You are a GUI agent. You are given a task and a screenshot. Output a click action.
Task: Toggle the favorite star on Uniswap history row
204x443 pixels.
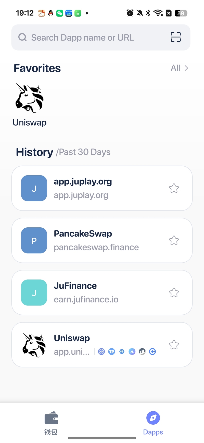pos(174,345)
